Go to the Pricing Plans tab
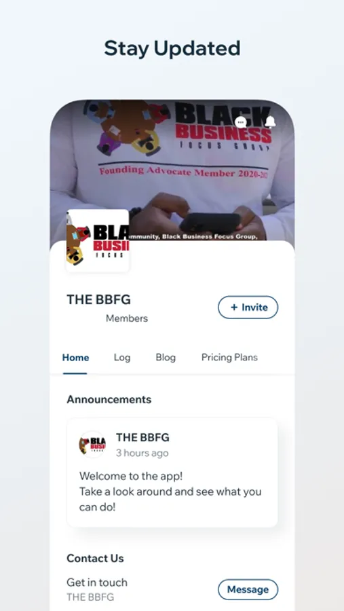The height and width of the screenshot is (611, 344). 229,358
